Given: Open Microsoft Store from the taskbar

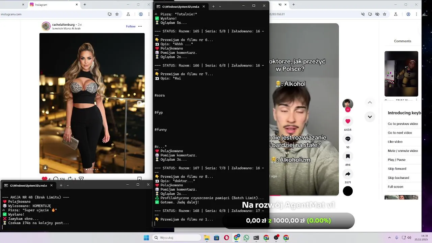Looking at the screenshot, I should click(216, 238).
